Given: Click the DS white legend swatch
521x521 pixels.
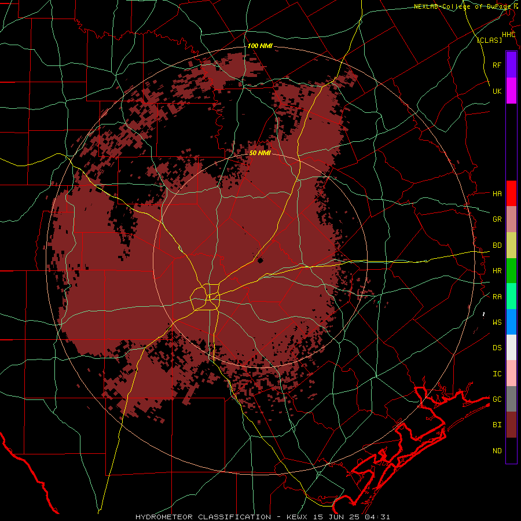Looking at the screenshot, I should [x=511, y=347].
